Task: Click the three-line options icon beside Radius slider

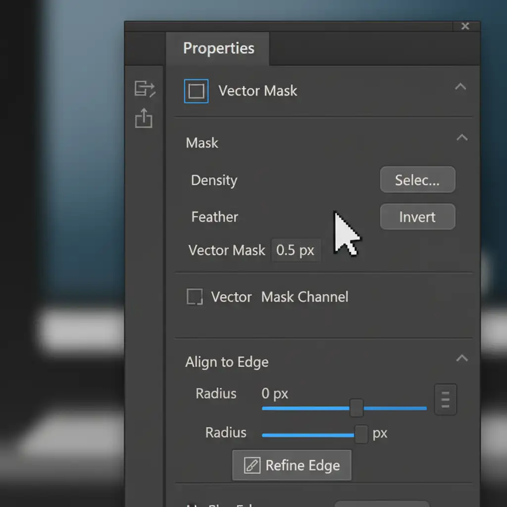Action: tap(445, 399)
